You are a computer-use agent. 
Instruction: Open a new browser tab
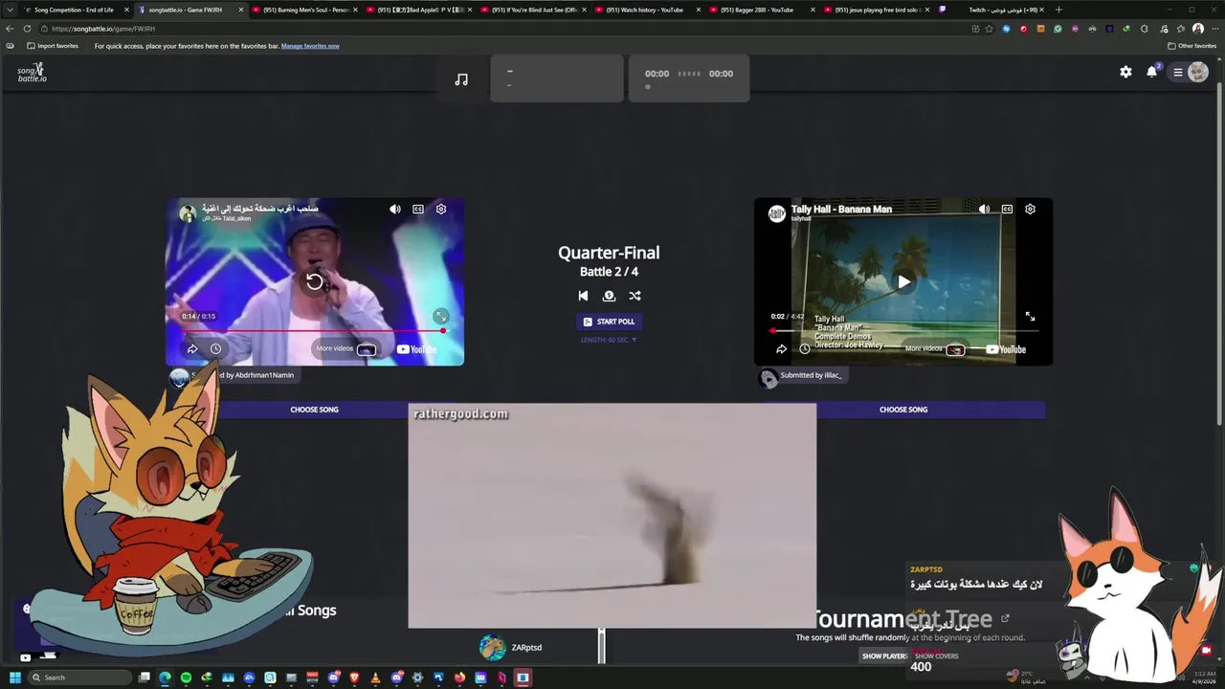[1058, 10]
